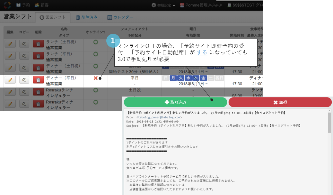Delete the ランチ(平日) shift with trash icon
The height and width of the screenshot is (195, 333).
pos(38,56)
